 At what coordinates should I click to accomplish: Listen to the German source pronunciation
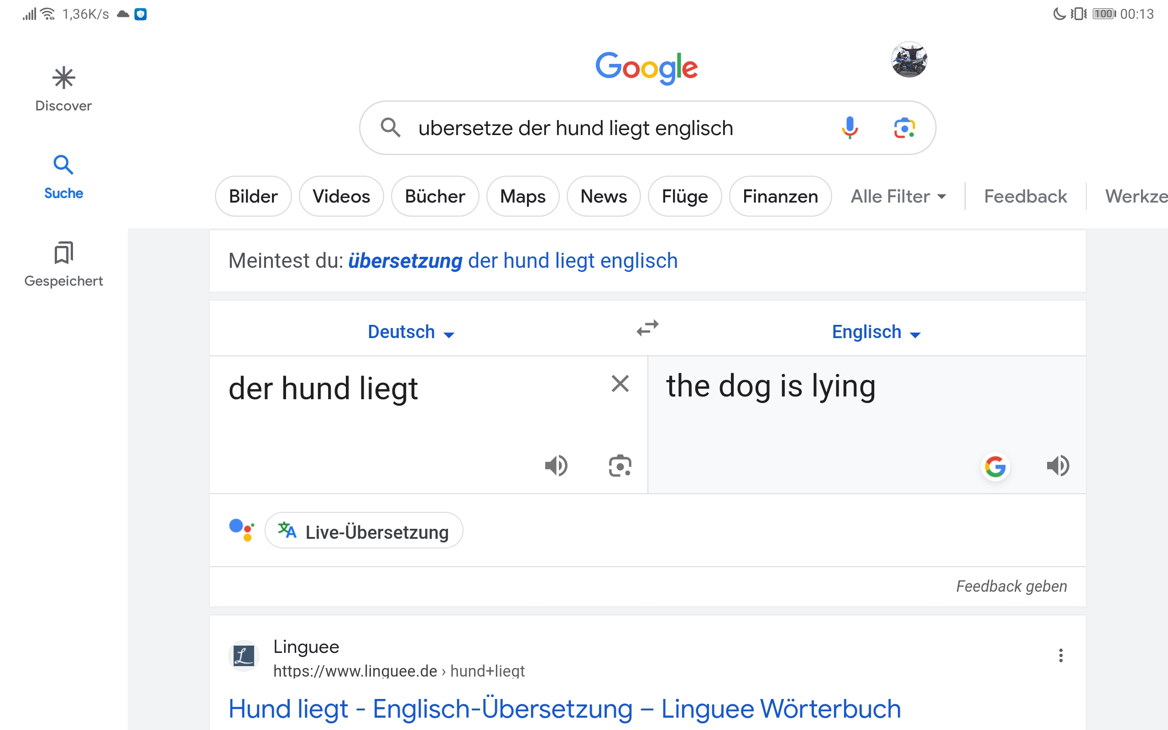click(x=556, y=466)
